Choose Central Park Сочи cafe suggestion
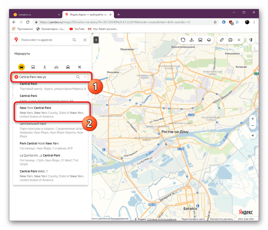Image resolution: width=268 pixels, height=230 pixels. [x=50, y=98]
